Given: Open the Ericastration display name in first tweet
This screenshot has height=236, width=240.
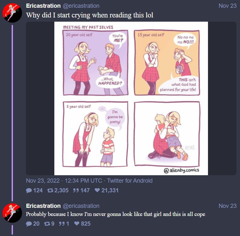Looking at the screenshot, I should pos(43,6).
